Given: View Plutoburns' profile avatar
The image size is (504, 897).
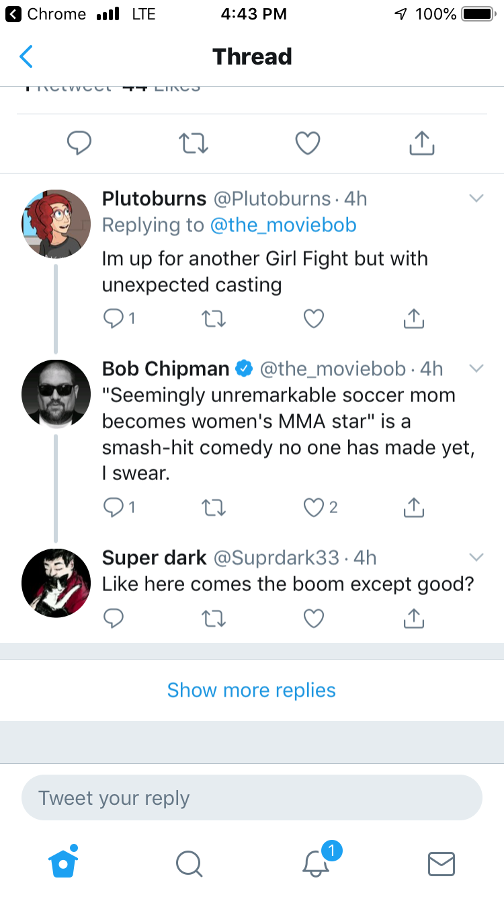Looking at the screenshot, I should click(x=56, y=224).
